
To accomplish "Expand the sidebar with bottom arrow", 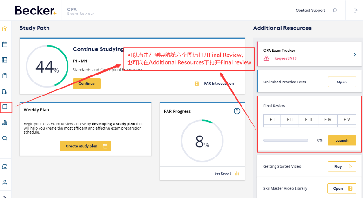I will (x=5, y=195).
